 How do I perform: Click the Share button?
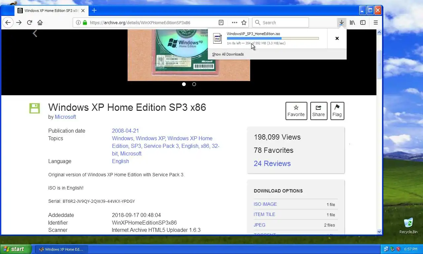coord(319,111)
